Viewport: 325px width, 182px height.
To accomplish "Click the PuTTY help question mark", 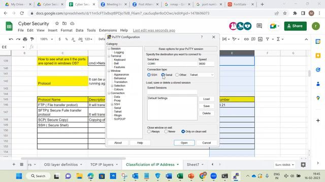I will click(202, 37).
